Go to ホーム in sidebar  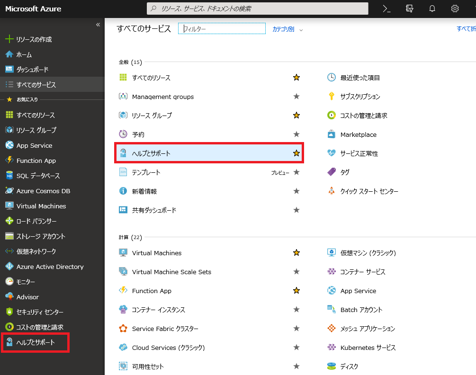24,54
